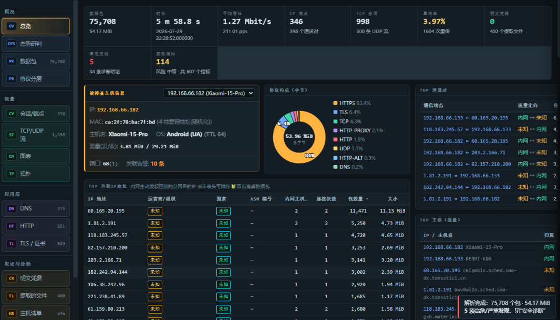Viewport: 560px width, 320px height.
Task: Go to CV 会话/端点 section
Action: pyautogui.click(x=36, y=114)
